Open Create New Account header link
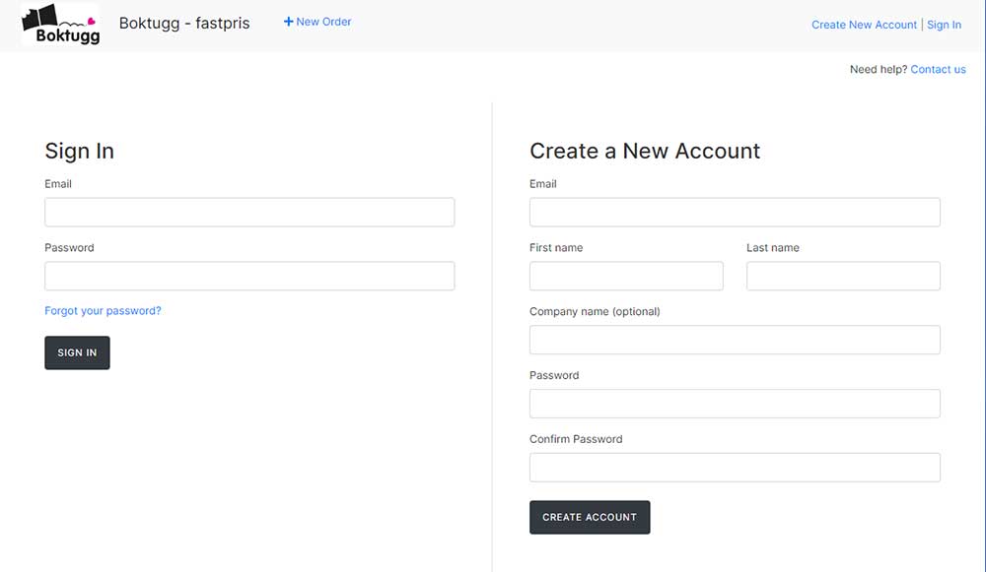 pyautogui.click(x=864, y=25)
